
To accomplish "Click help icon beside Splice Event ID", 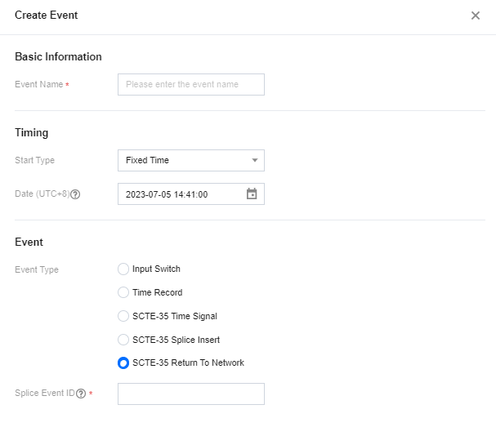I will [81, 394].
